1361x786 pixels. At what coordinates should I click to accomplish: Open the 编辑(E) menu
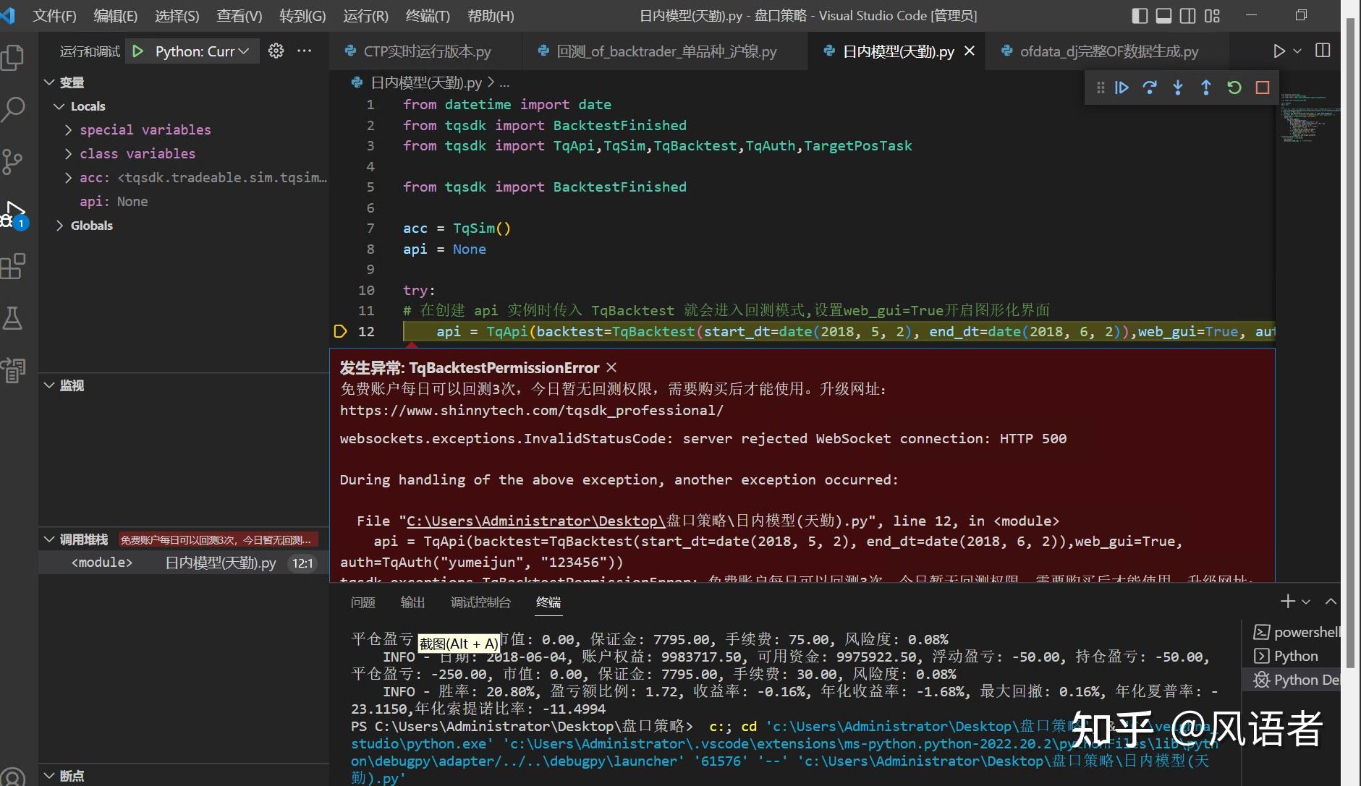coord(115,16)
